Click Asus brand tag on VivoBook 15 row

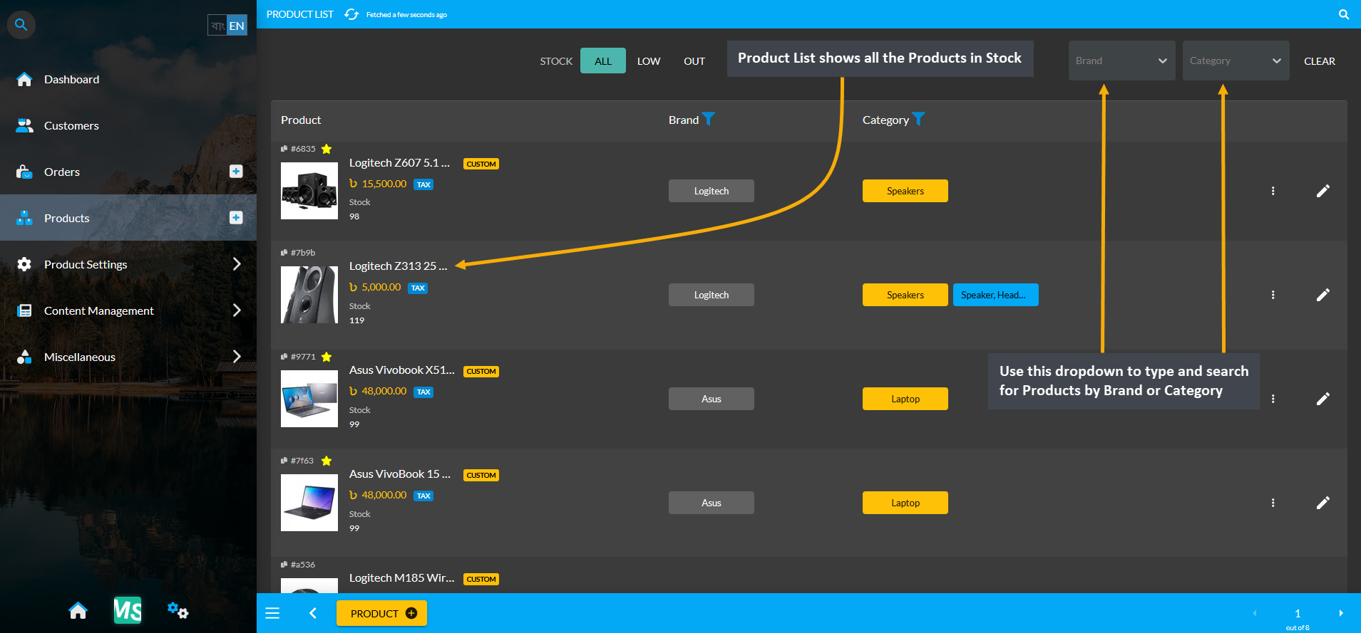click(712, 503)
